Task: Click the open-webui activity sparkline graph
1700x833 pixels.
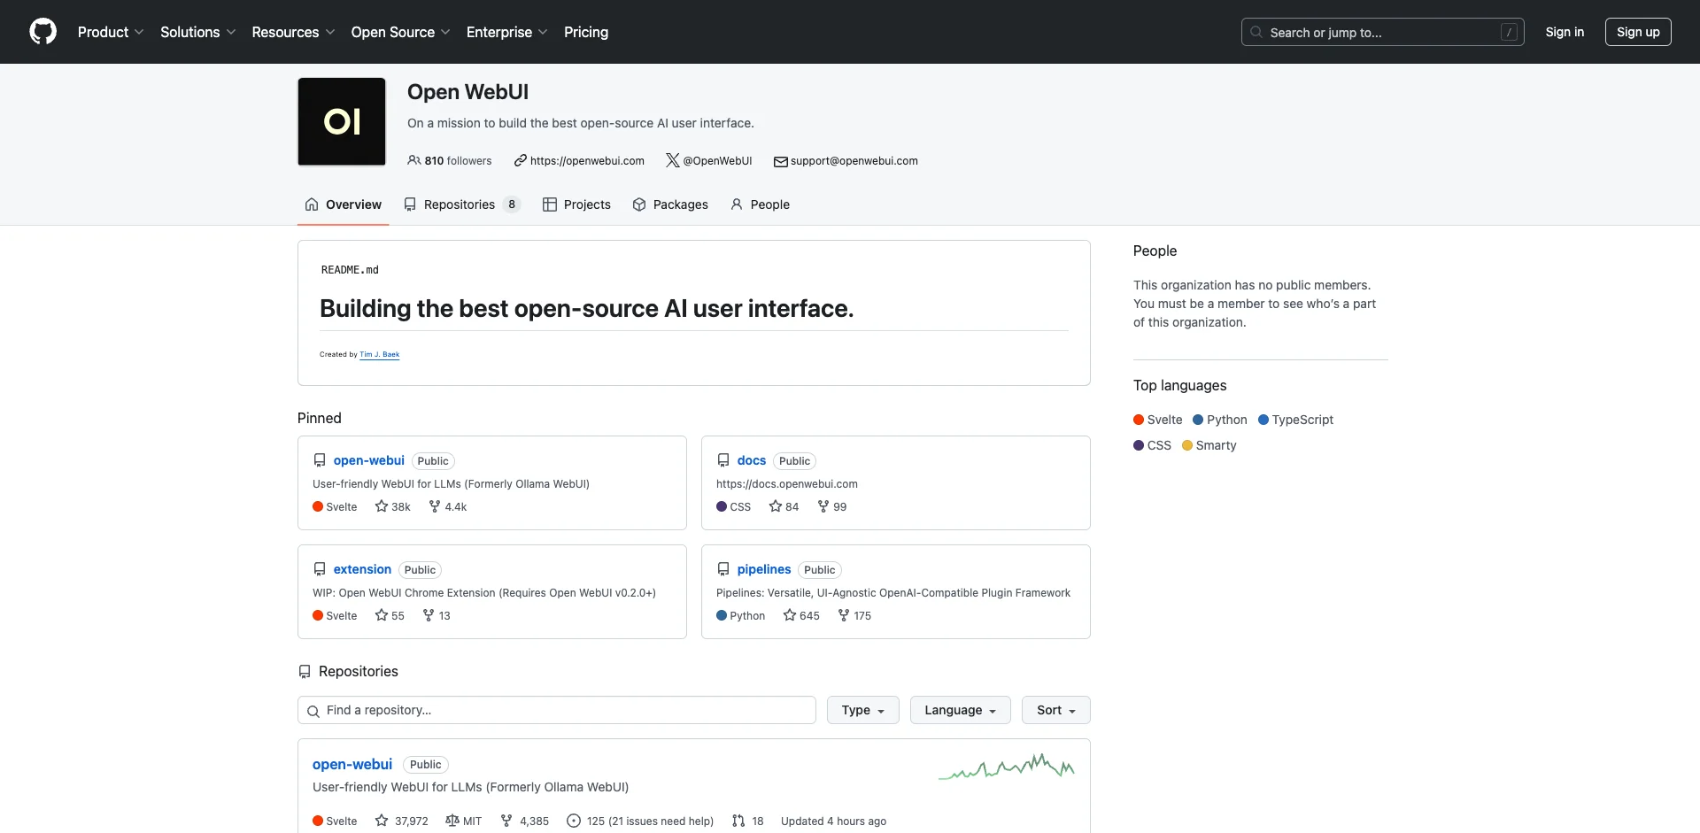Action: (x=1007, y=767)
